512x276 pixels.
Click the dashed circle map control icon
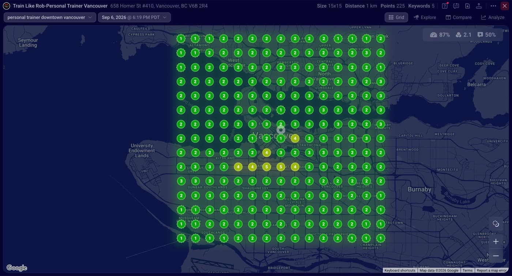pyautogui.click(x=496, y=224)
